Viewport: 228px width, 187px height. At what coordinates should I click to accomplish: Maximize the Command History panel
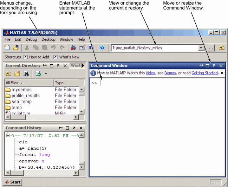pyautogui.click(x=67, y=128)
